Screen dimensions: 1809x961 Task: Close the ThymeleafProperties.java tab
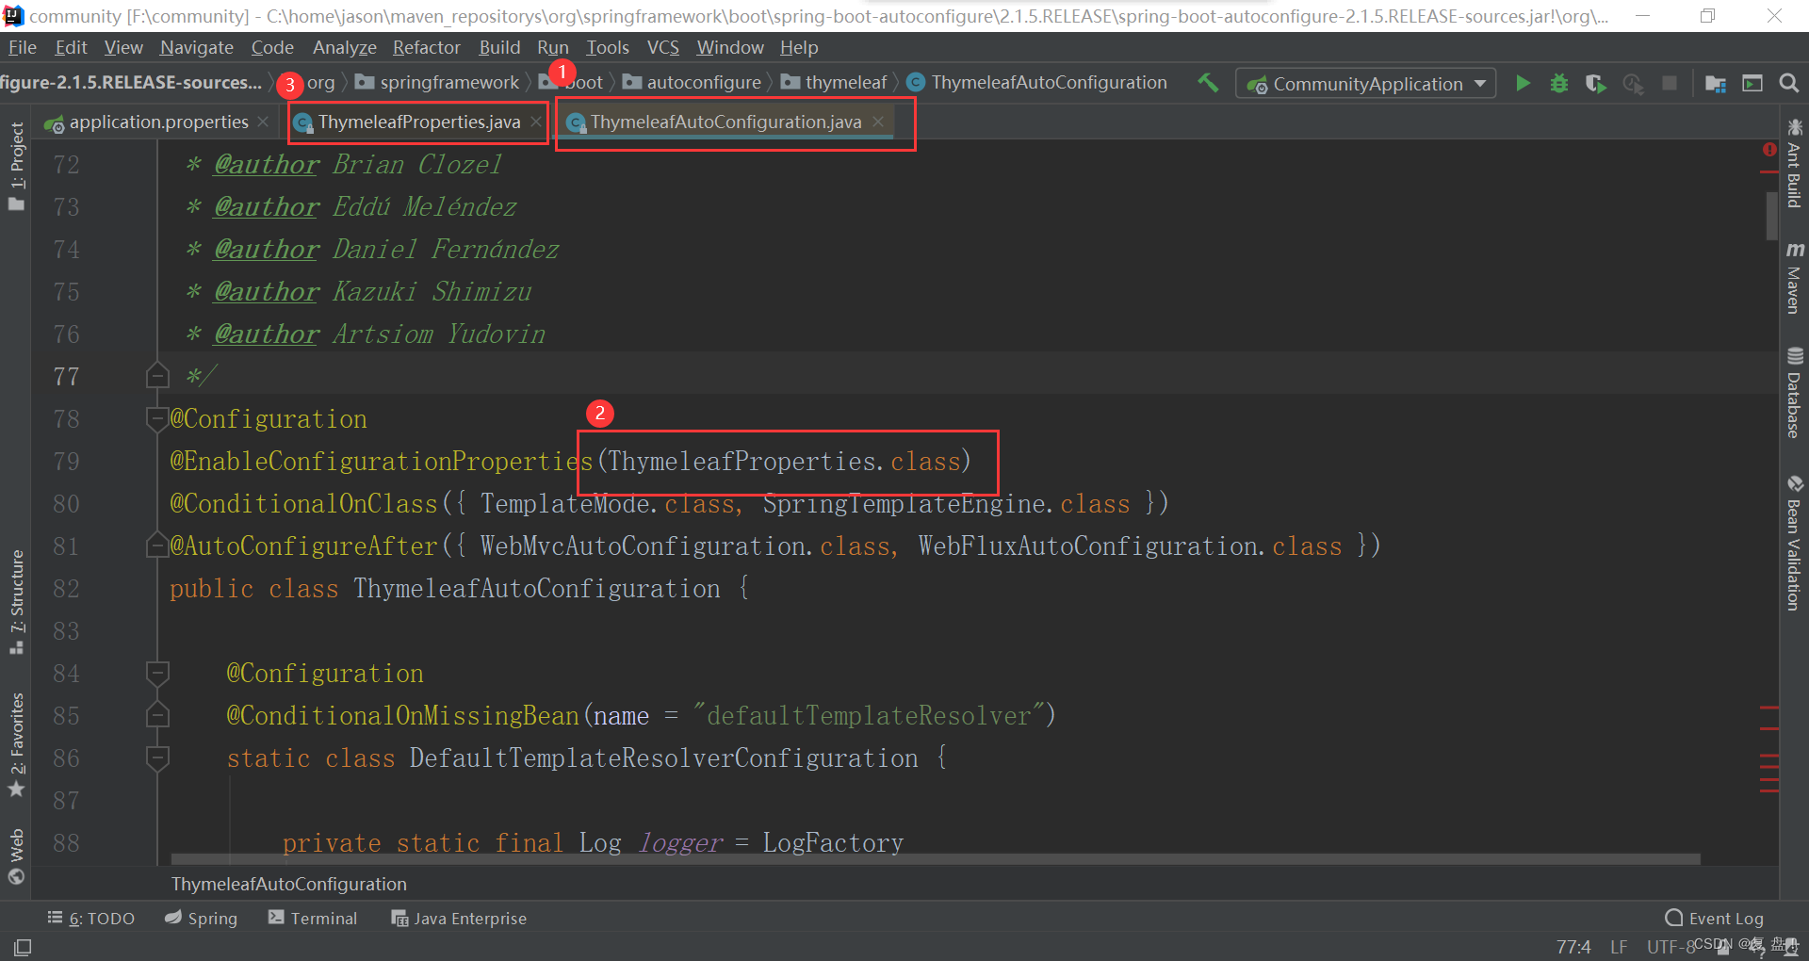(x=535, y=122)
